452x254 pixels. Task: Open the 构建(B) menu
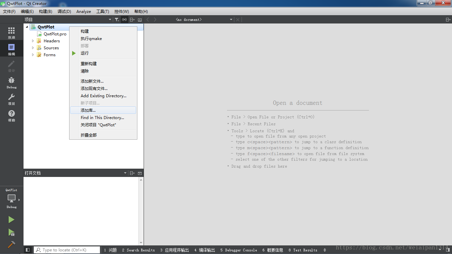[x=45, y=12]
